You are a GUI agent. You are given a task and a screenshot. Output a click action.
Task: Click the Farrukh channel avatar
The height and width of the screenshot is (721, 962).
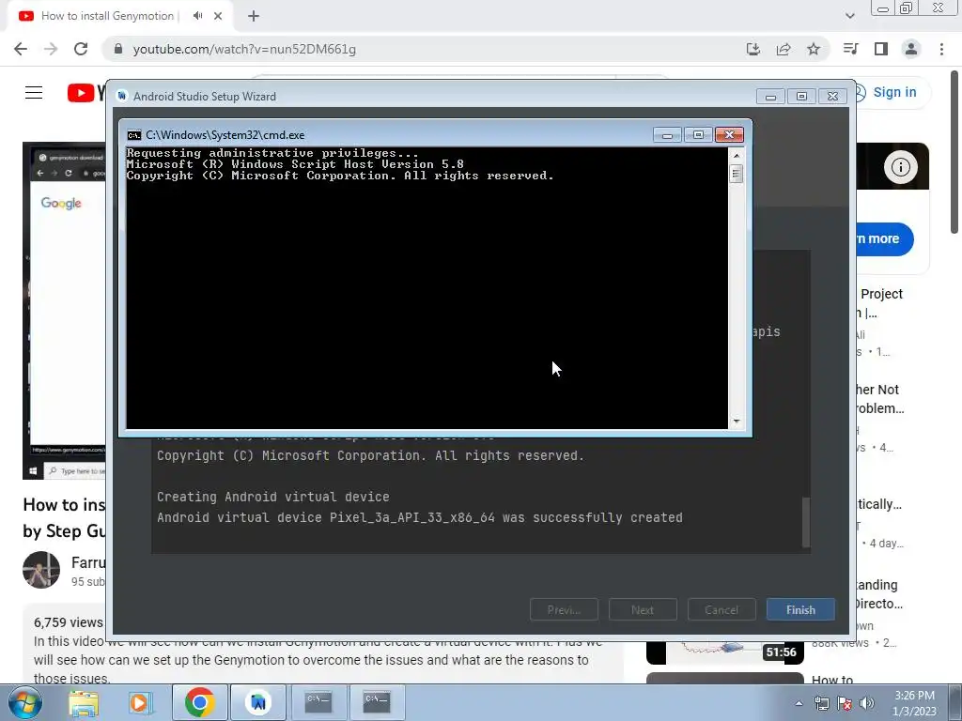(41, 570)
